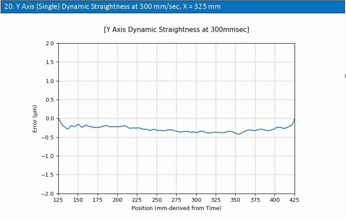Select the chart title Y Axis Dynamic Straightness
Screen dimensions: 346x218
click(176, 30)
